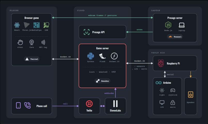Click the webcam frames gestures label

click(102, 16)
